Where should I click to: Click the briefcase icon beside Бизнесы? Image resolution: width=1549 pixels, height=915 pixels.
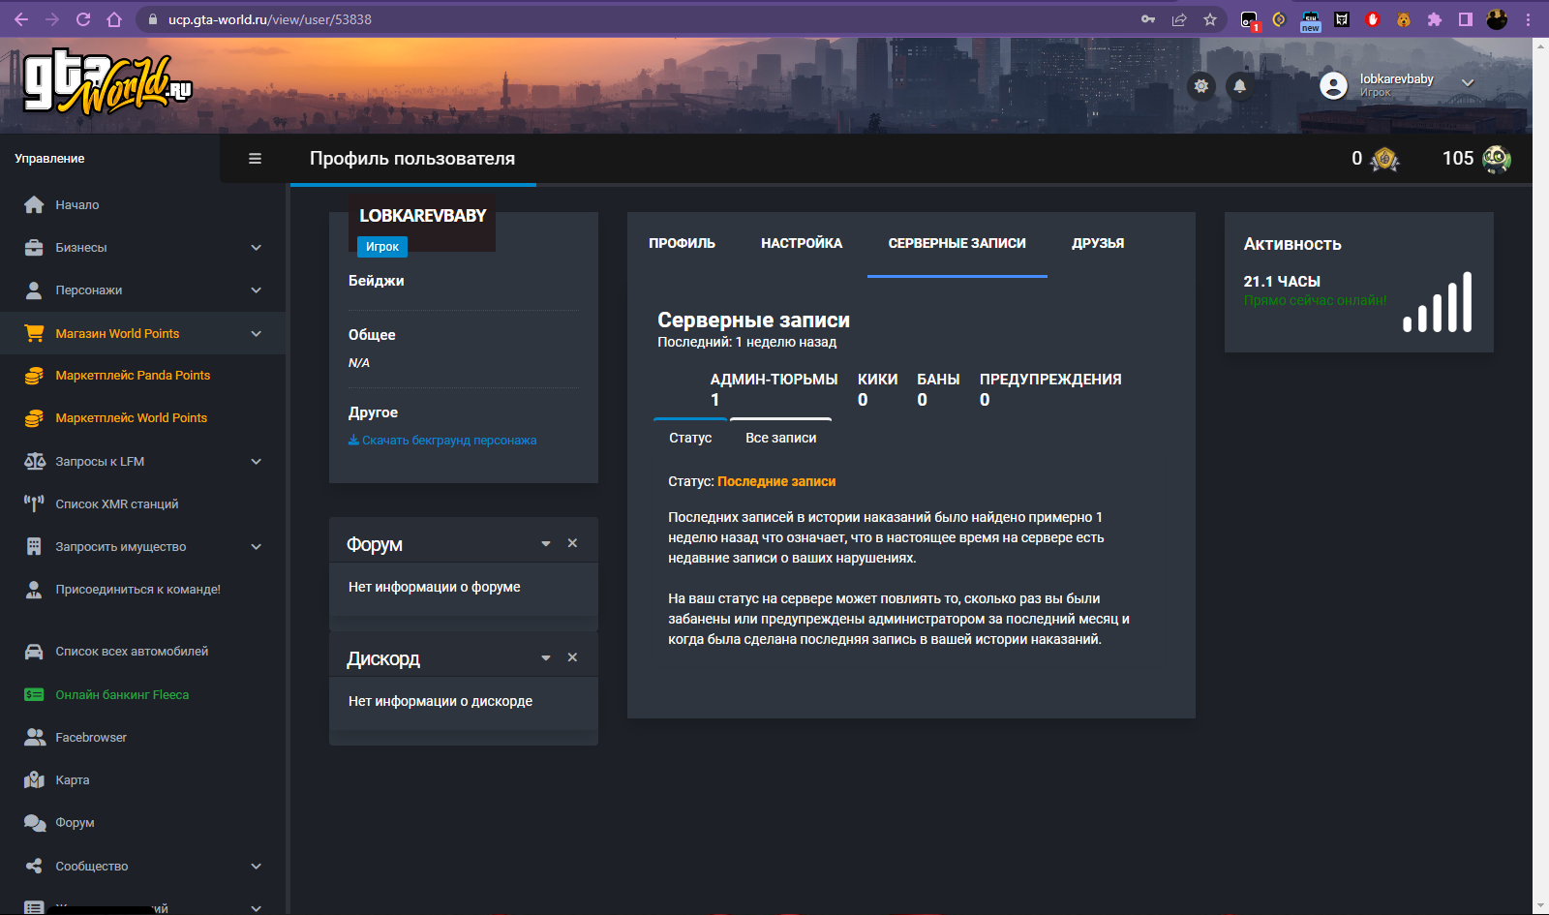tap(34, 248)
